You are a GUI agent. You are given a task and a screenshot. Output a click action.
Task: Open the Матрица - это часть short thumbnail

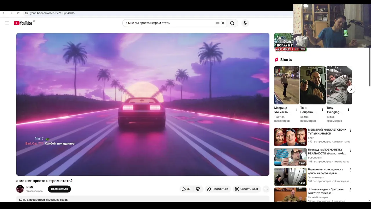point(287,85)
